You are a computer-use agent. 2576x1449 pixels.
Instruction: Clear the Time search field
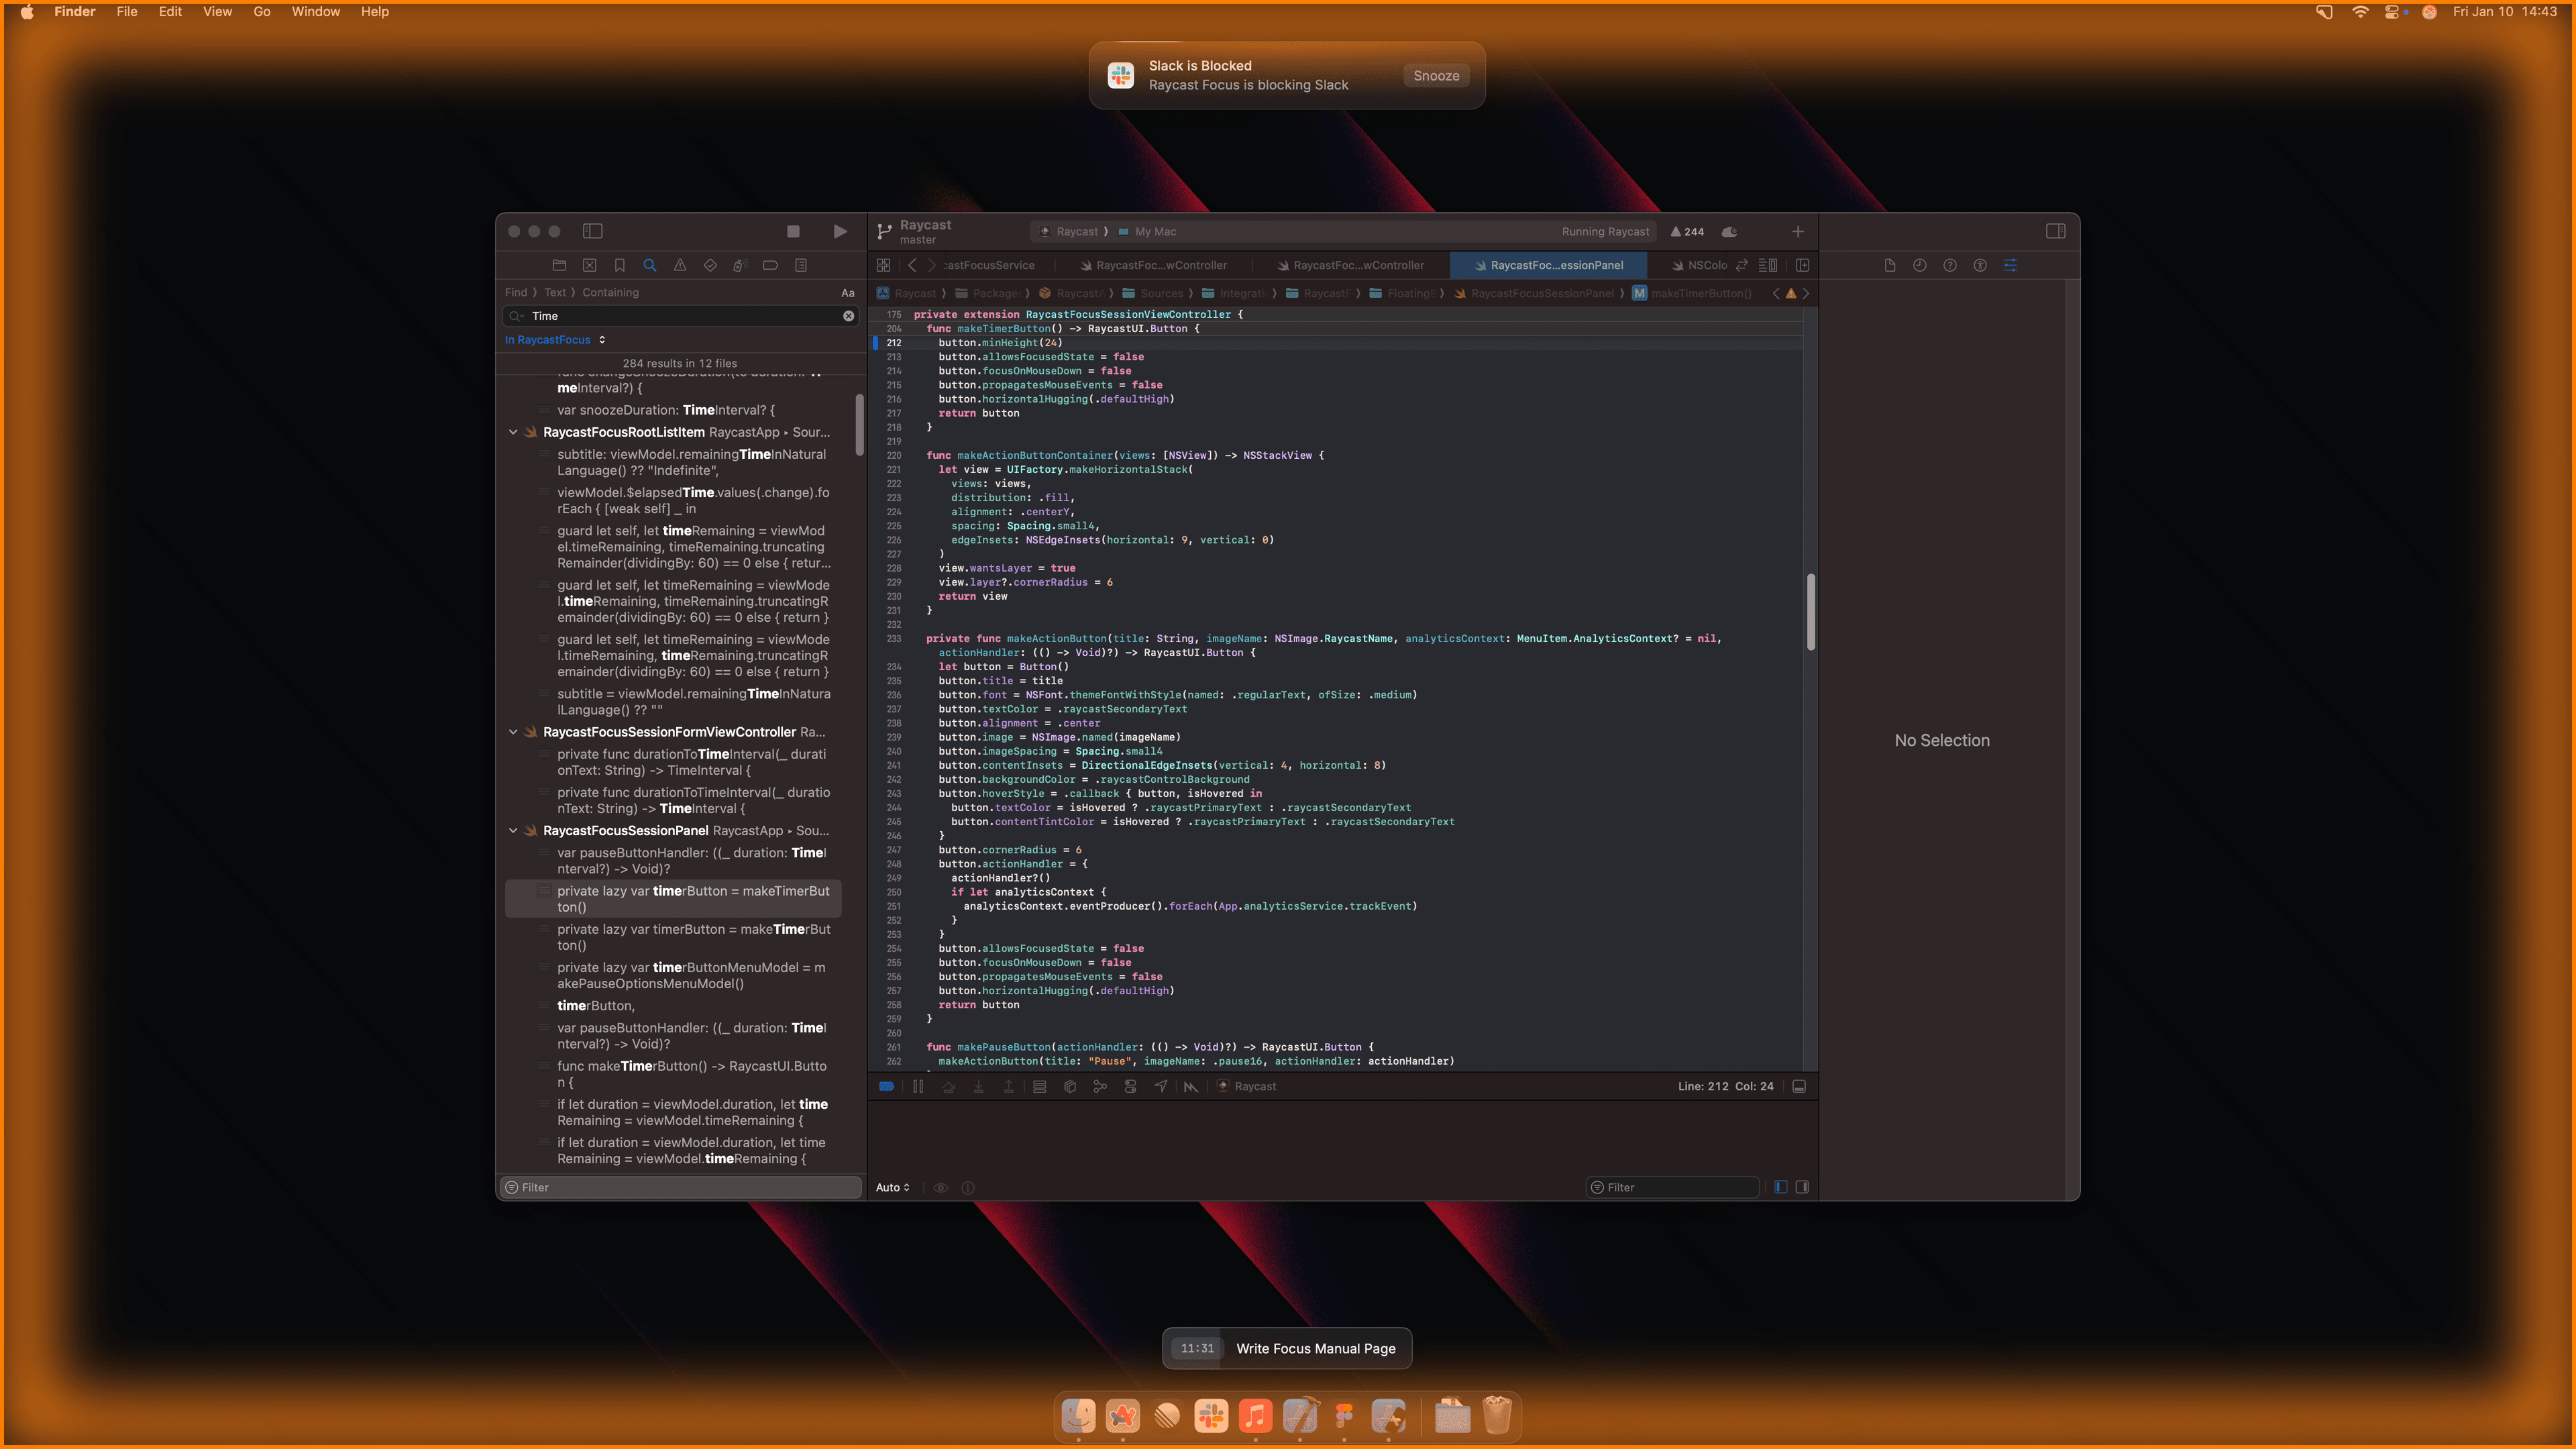[848, 316]
